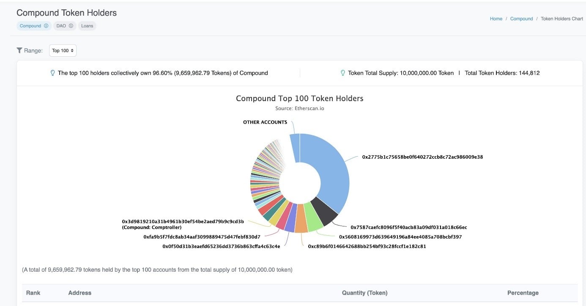
Task: Open the Top 100 range dropdown
Action: (x=63, y=50)
